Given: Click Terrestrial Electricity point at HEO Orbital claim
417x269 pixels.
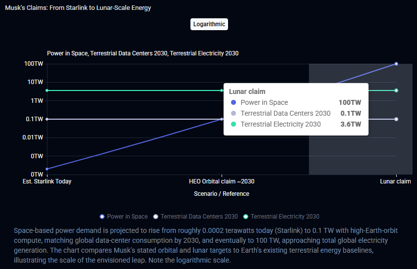Looking at the screenshot, I should click(x=222, y=90).
